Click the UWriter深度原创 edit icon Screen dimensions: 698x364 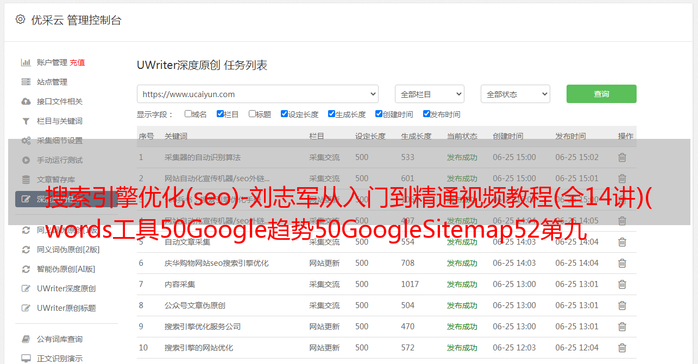[x=26, y=289]
